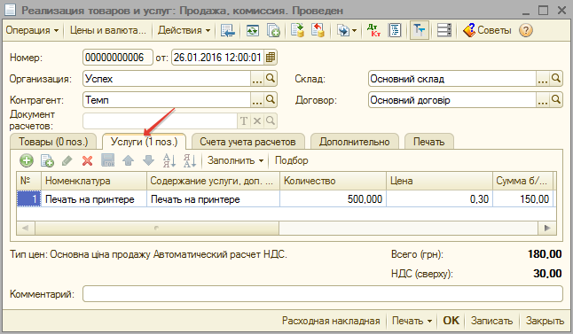Click the magnifier open icon for Договор
The height and width of the screenshot is (334, 573).
click(x=556, y=99)
